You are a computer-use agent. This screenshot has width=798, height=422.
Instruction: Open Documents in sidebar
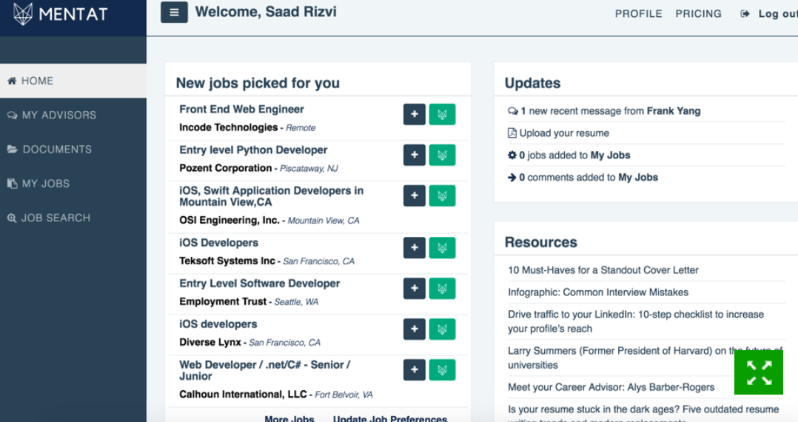73,149
